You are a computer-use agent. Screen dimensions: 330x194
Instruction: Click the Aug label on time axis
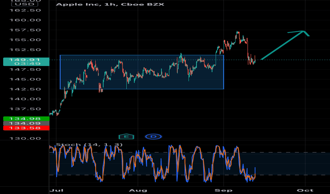pyautogui.click(x=138, y=190)
